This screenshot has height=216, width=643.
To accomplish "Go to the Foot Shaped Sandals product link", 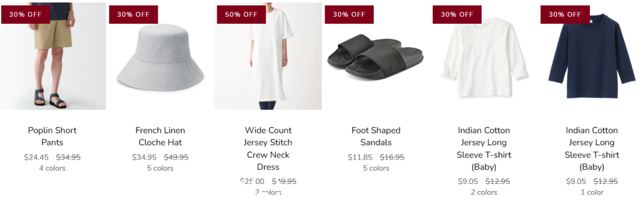I will point(376,136).
